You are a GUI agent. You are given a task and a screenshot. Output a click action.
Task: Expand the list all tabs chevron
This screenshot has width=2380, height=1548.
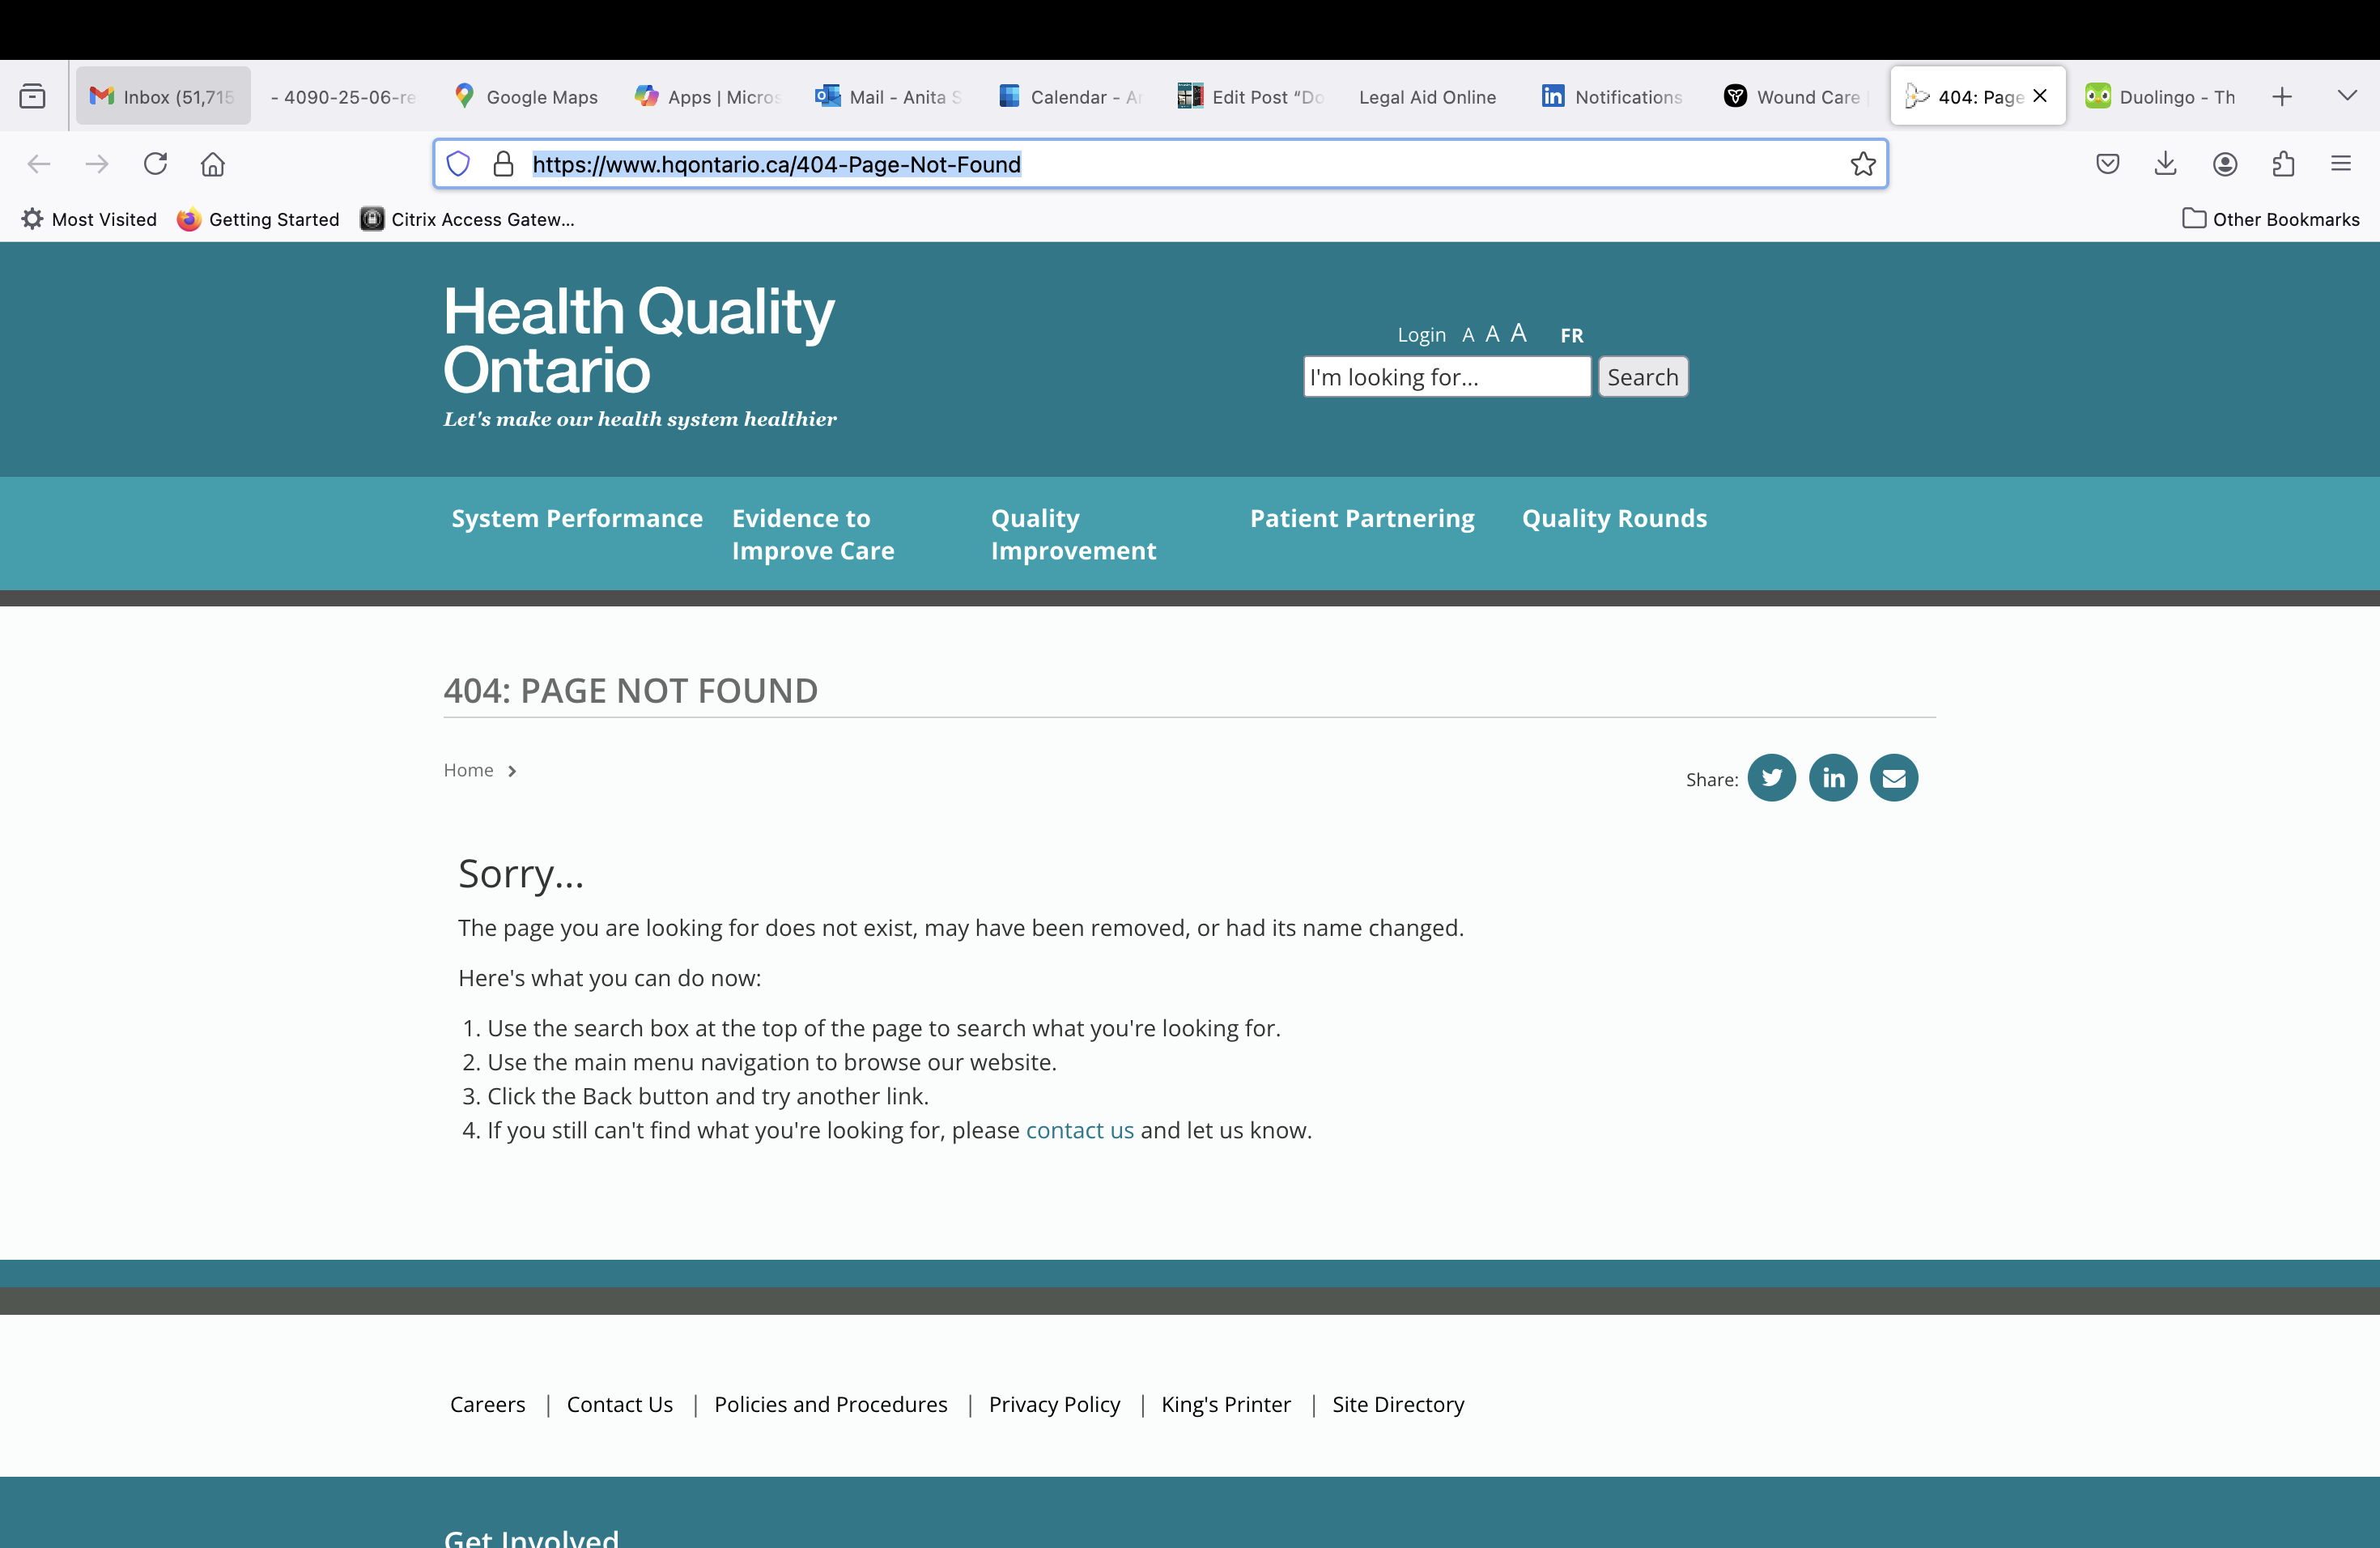(2347, 96)
